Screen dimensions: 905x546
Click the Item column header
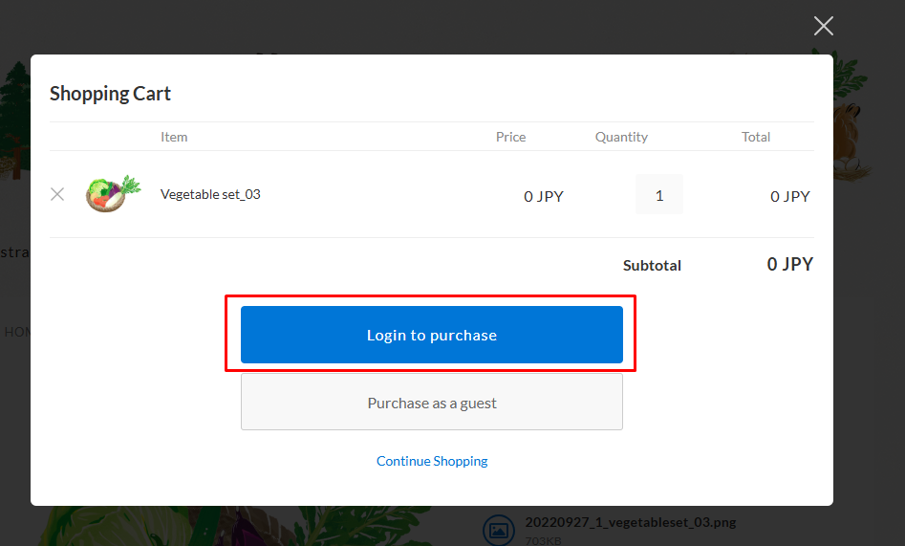point(174,137)
